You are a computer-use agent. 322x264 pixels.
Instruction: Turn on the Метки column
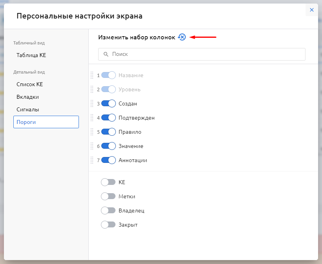point(108,196)
